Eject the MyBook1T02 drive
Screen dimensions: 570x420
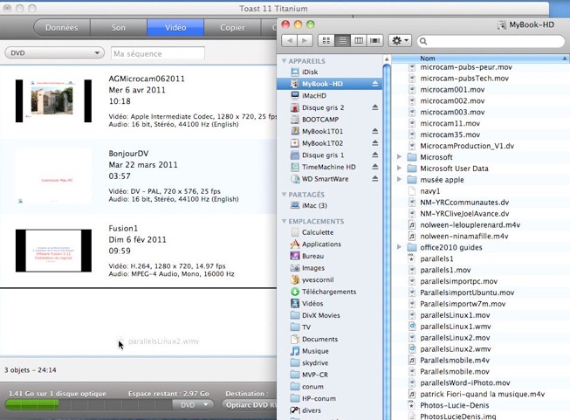374,143
